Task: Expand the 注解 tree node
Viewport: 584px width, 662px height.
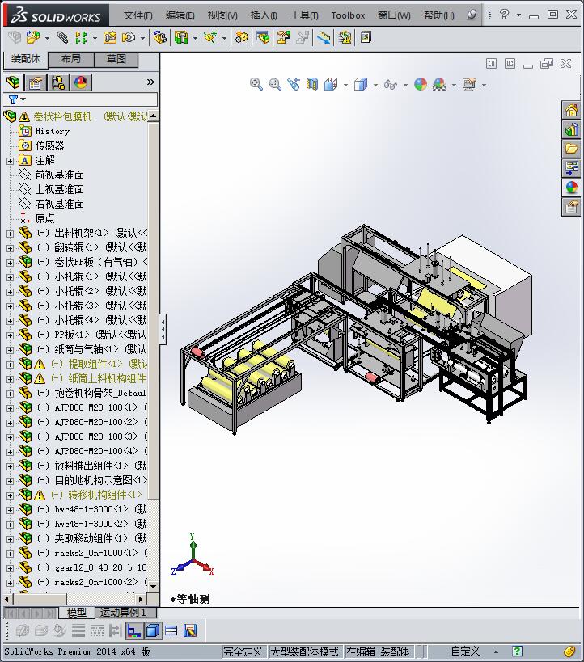Action: [11, 161]
